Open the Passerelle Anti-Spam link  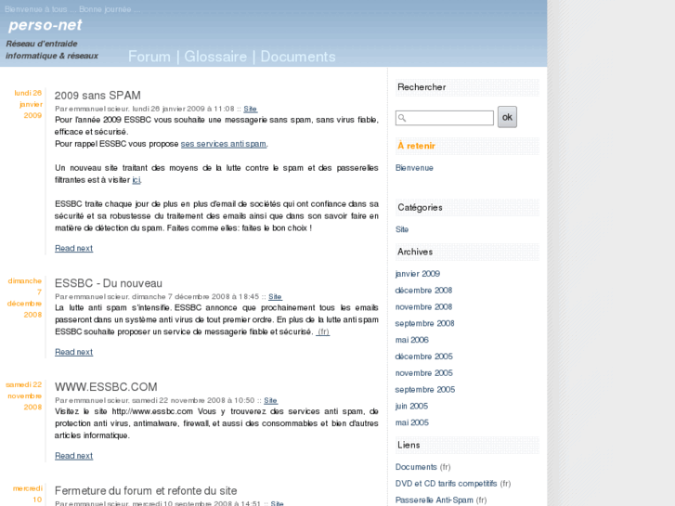pyautogui.click(x=434, y=500)
